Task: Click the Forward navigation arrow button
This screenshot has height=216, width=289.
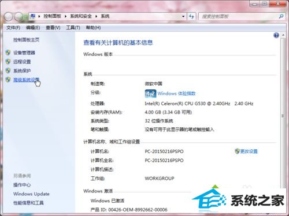Action: [x=18, y=17]
